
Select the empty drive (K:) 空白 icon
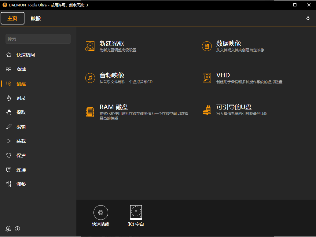pos(135,212)
